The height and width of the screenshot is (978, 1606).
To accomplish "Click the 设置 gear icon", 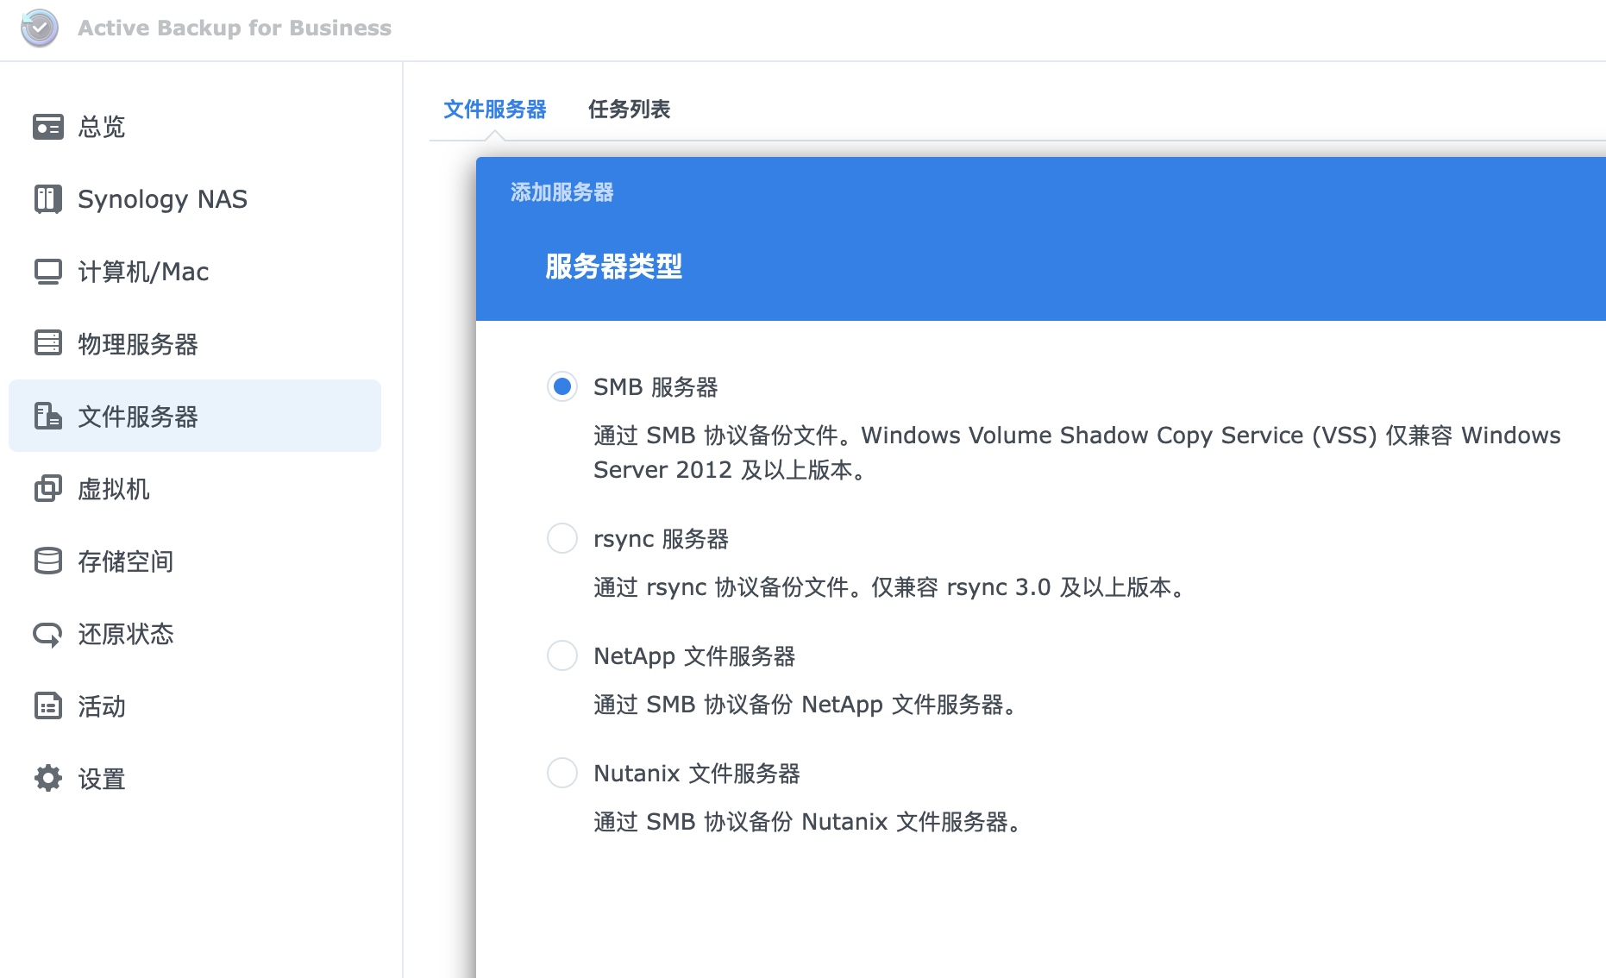I will coord(48,778).
